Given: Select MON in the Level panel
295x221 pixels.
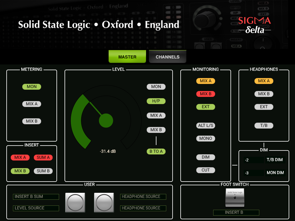Looking at the screenshot, I should 156,87.
